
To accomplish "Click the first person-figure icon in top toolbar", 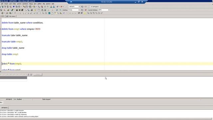I will [x=51, y=7].
